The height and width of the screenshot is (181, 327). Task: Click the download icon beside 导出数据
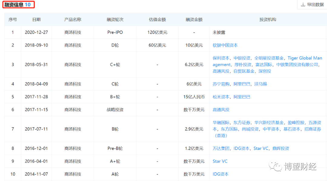tap(303, 5)
